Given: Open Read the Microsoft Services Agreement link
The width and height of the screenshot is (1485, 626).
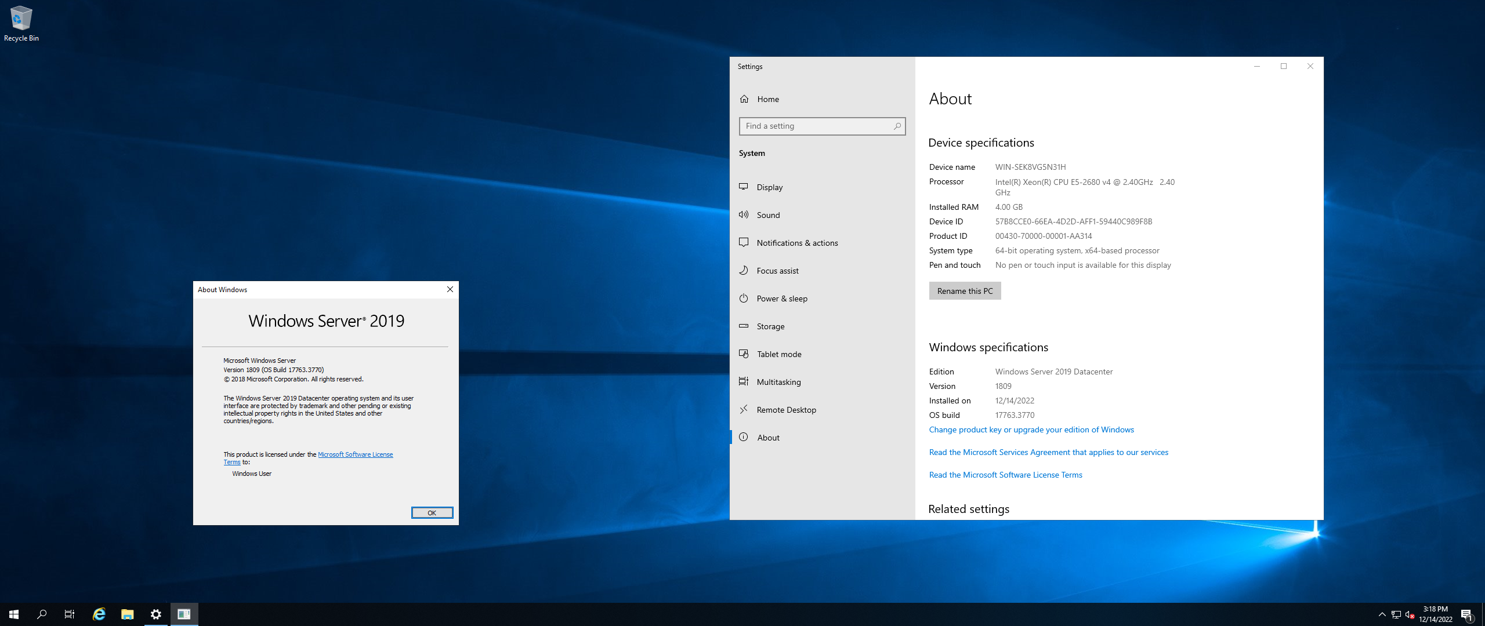Looking at the screenshot, I should click(1049, 452).
